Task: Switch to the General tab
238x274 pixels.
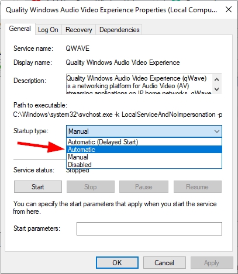Action: coord(20,29)
